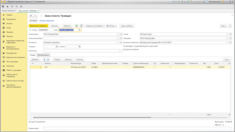235x132 pixels.
Task: Expand the Организация dropdown arrow
Action: (118, 34)
